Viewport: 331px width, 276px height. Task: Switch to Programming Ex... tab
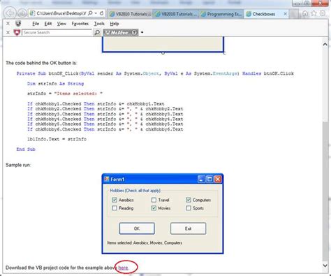pos(221,14)
